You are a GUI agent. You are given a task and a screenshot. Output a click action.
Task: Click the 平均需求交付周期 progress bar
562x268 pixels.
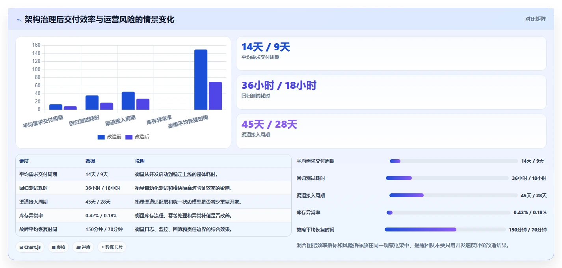pos(454,161)
